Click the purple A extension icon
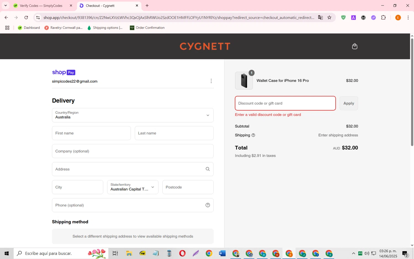414x259 pixels. coord(353,17)
